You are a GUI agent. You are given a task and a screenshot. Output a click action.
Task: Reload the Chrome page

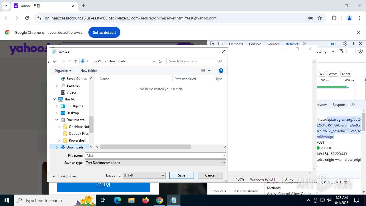click(x=27, y=18)
